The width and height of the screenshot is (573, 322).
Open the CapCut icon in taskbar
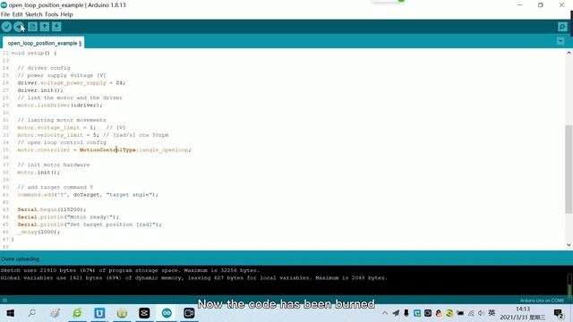tap(144, 313)
